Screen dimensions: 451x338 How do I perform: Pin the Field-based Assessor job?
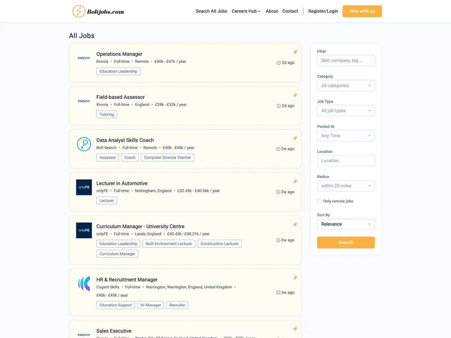coord(295,95)
